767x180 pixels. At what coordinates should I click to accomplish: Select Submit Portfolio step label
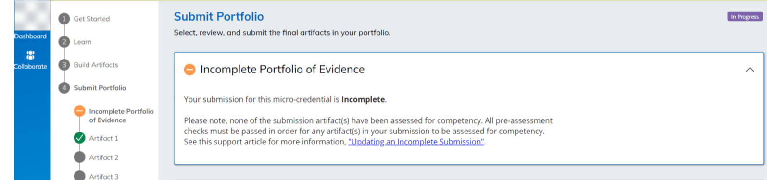pyautogui.click(x=100, y=88)
